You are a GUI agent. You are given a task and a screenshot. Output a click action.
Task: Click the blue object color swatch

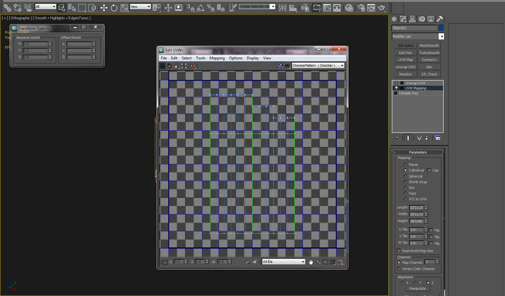(441, 28)
